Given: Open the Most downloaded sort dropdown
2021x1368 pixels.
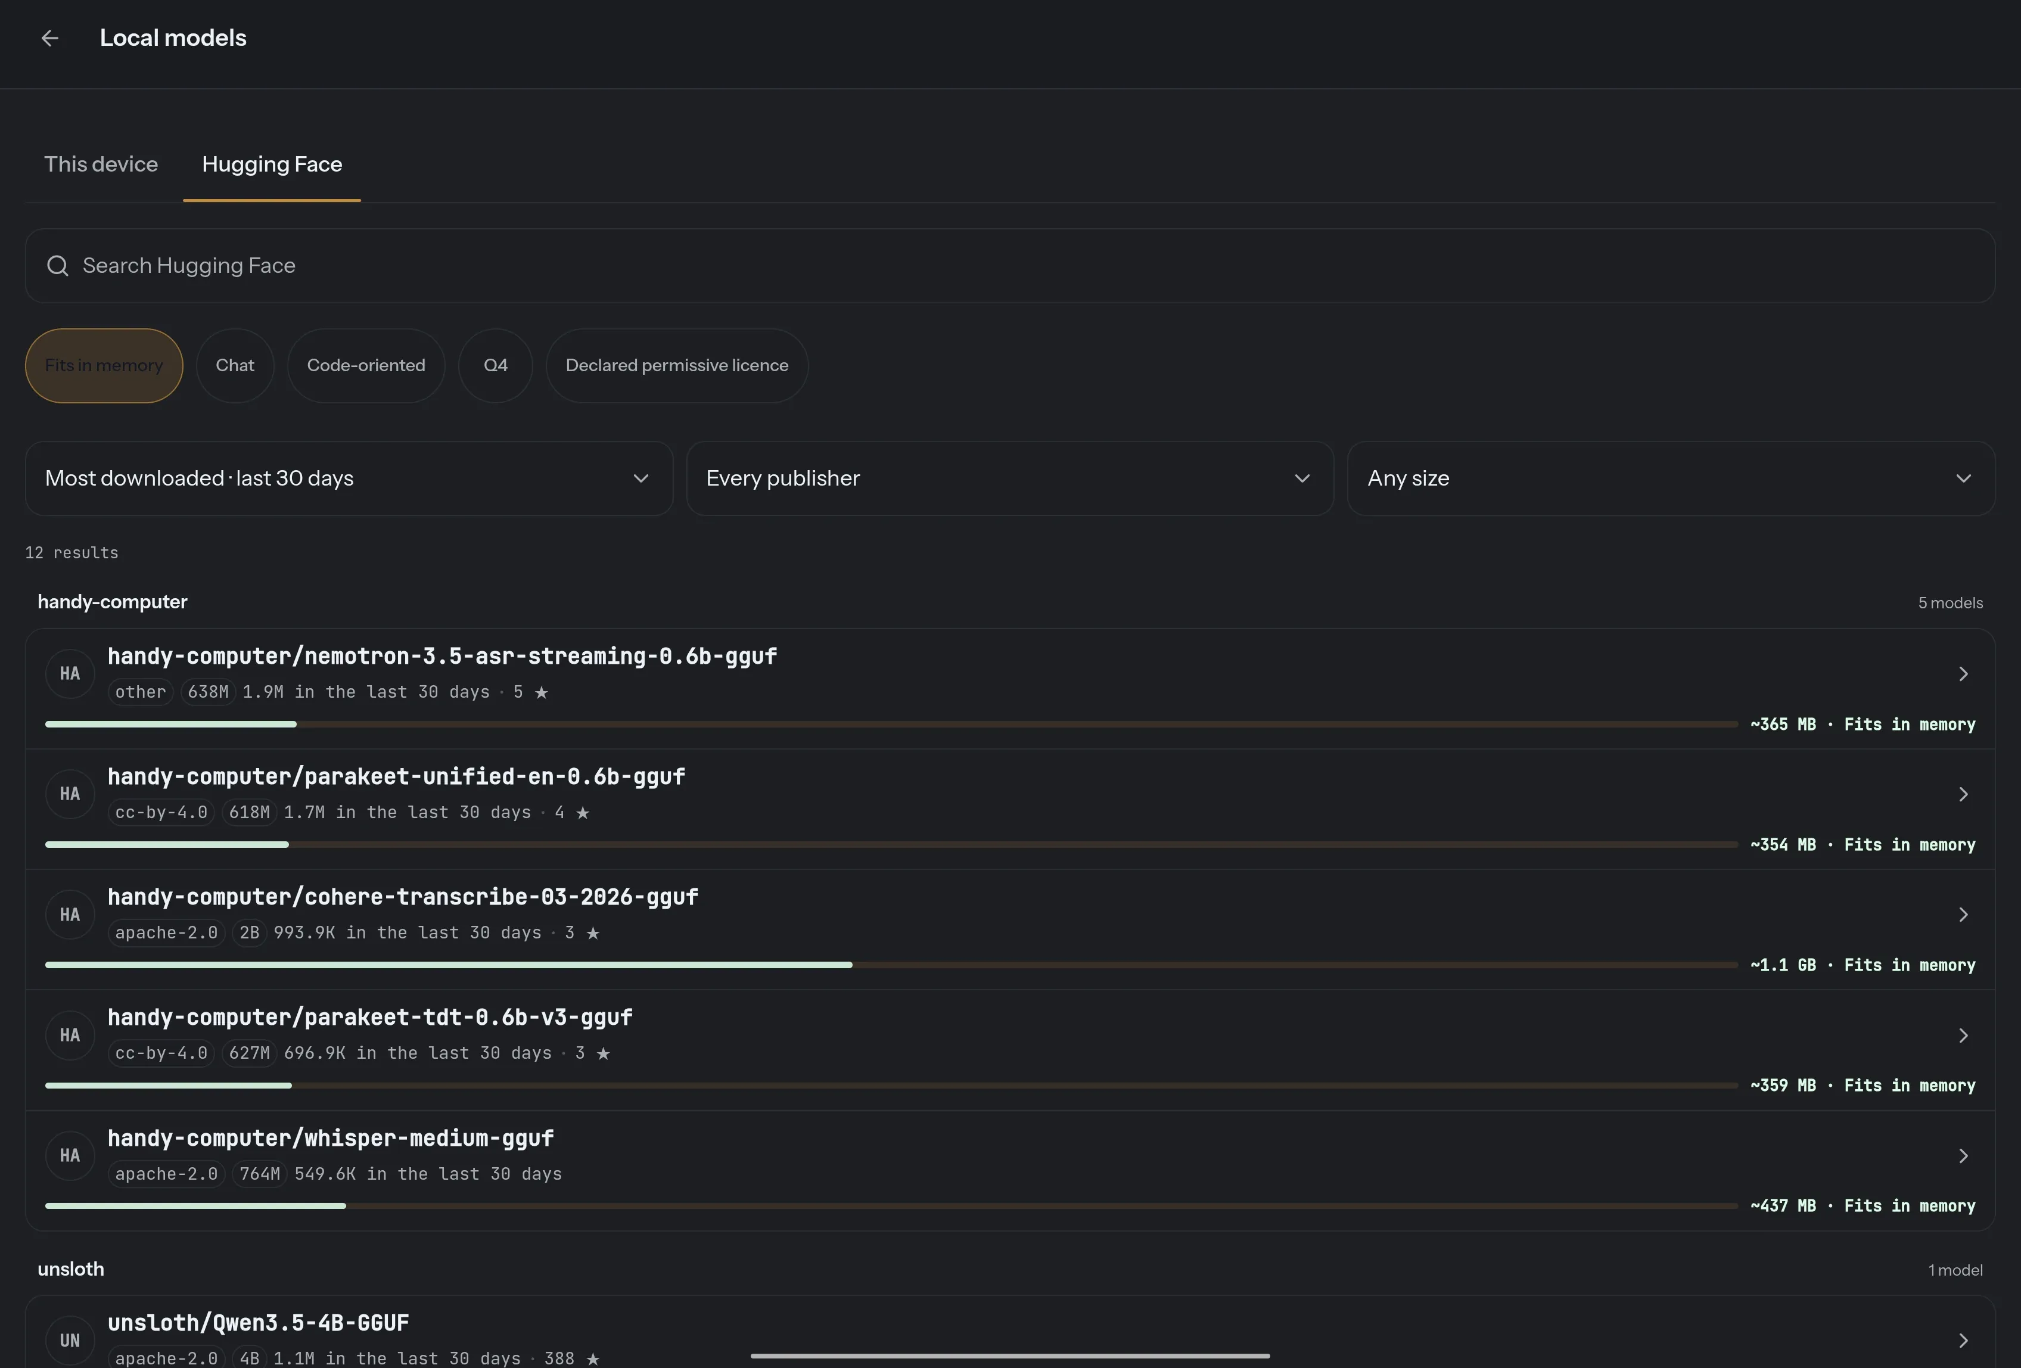Looking at the screenshot, I should (x=349, y=478).
